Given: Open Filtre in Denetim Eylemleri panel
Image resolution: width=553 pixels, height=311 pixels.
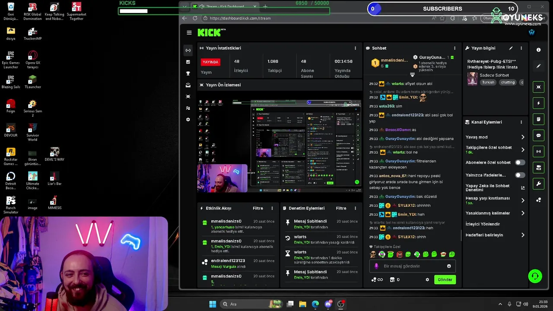Looking at the screenshot, I should click(341, 208).
